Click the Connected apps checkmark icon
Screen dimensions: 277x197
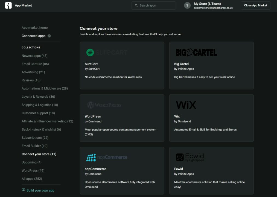click(49, 36)
